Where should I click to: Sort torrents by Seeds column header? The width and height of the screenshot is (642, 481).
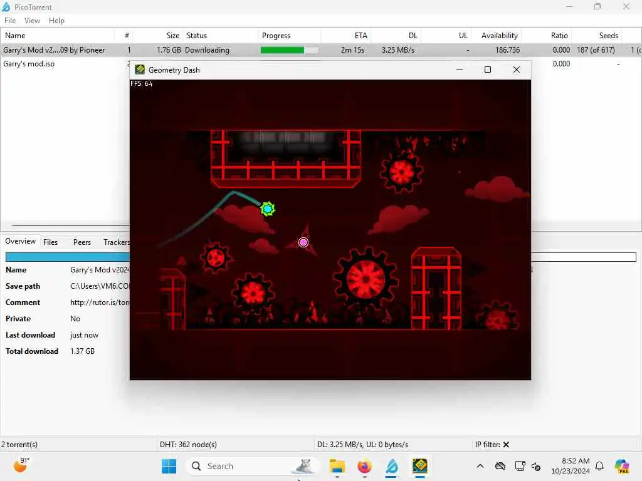click(x=597, y=36)
